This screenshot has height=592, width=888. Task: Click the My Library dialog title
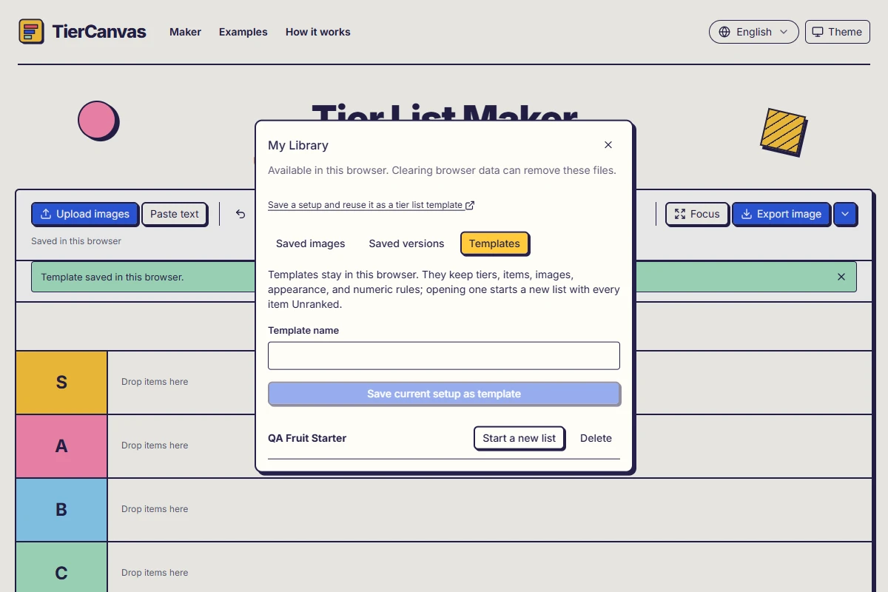[x=298, y=145]
